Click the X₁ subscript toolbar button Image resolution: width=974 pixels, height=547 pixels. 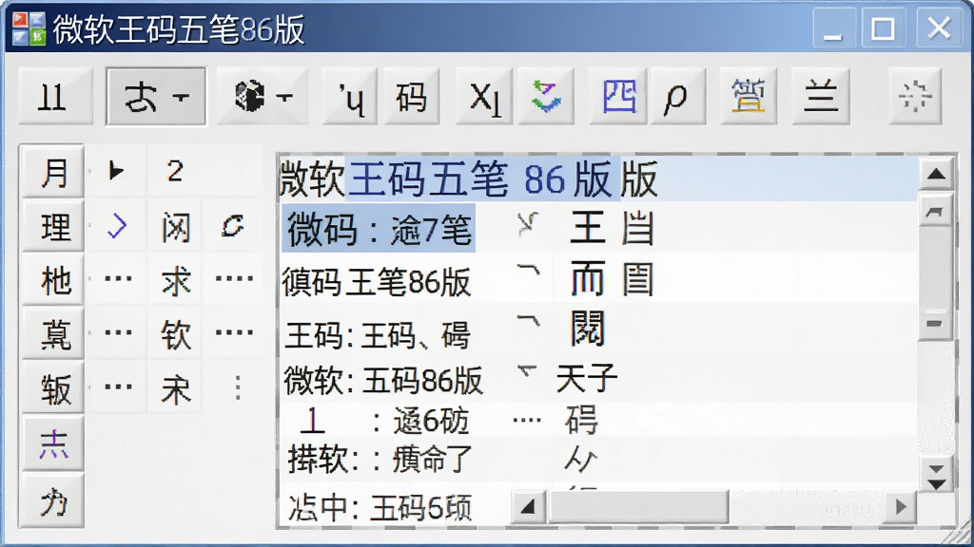coord(484,97)
